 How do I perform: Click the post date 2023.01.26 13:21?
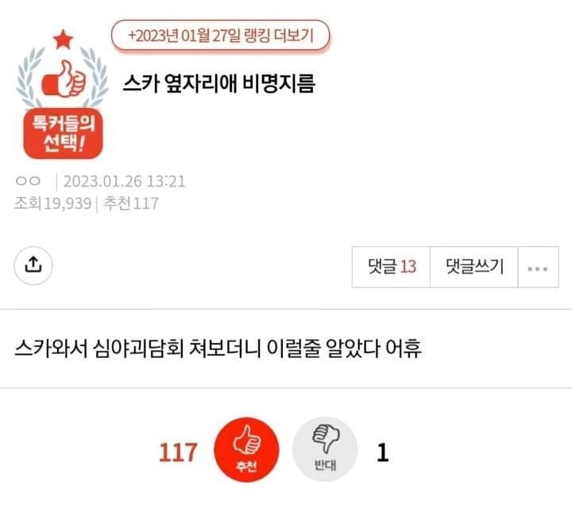pyautogui.click(x=125, y=181)
